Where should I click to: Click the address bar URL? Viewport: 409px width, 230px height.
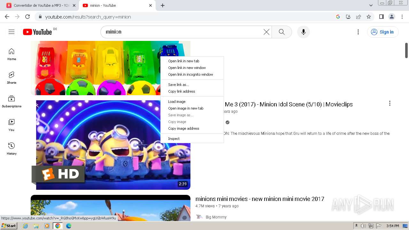(x=88, y=17)
